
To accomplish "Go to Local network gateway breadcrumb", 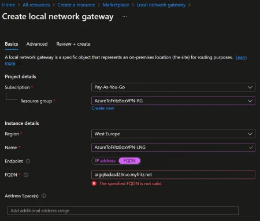I will pos(161,5).
